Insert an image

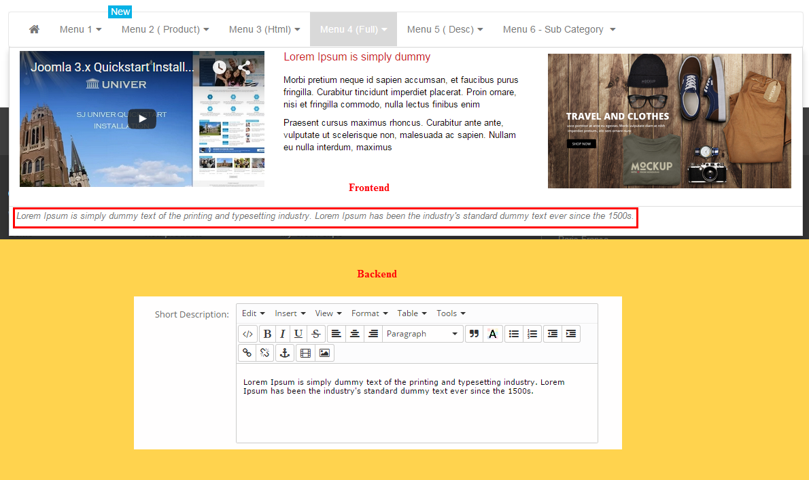[324, 353]
